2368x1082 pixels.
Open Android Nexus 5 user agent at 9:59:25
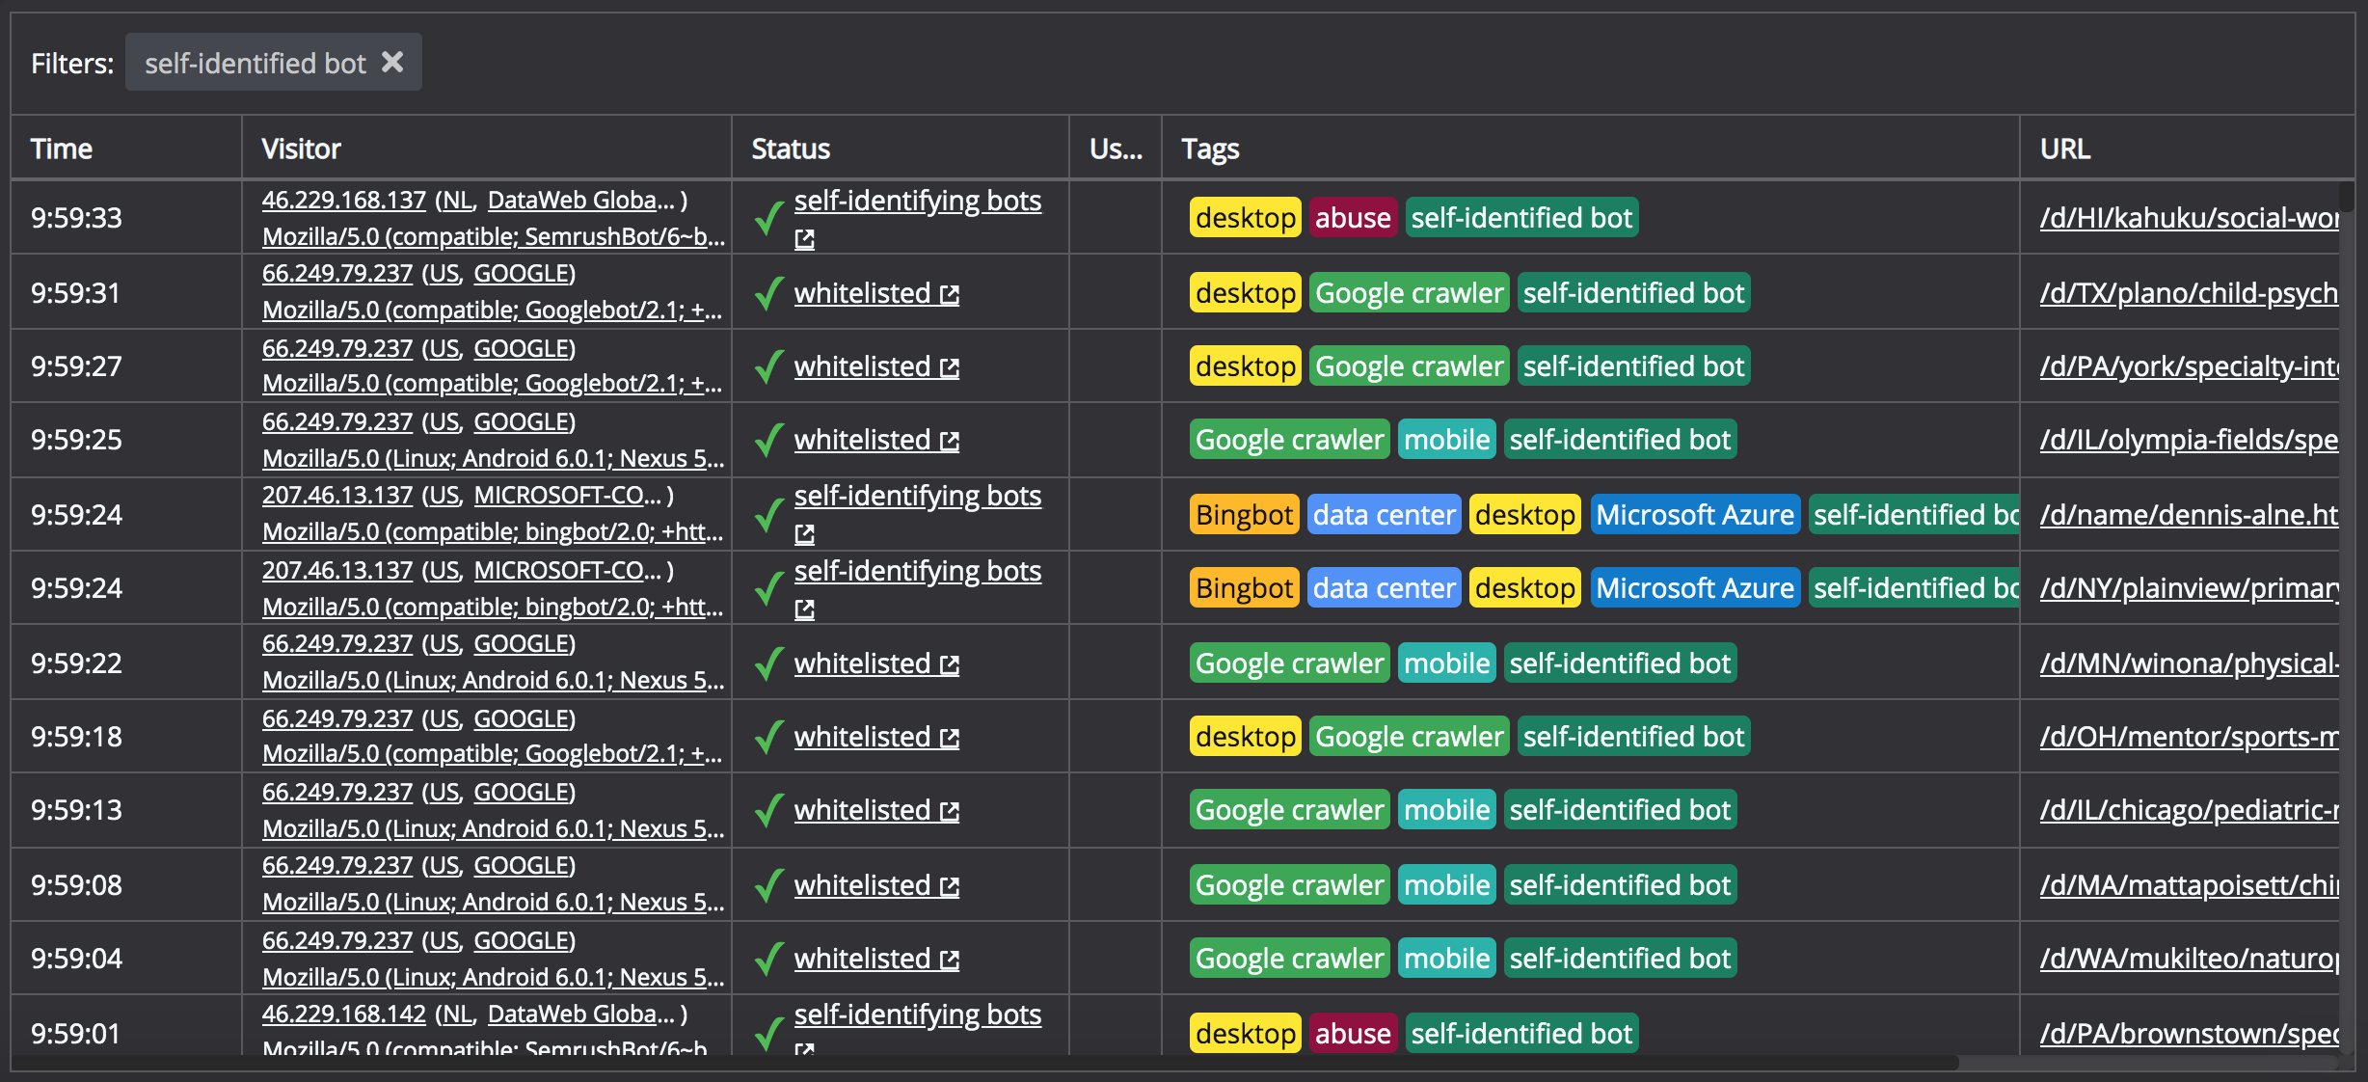pyautogui.click(x=494, y=458)
